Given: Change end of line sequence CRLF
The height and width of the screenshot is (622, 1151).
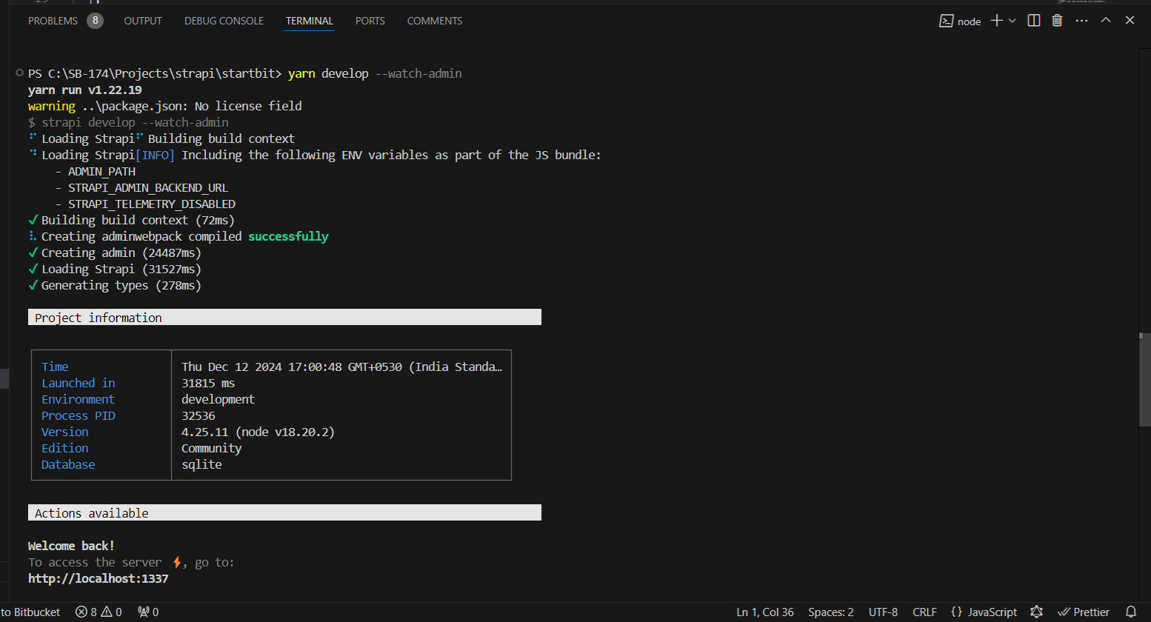Looking at the screenshot, I should click(x=925, y=612).
